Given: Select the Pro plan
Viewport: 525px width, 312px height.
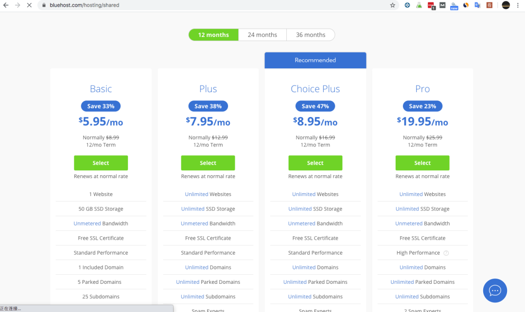Looking at the screenshot, I should point(422,163).
